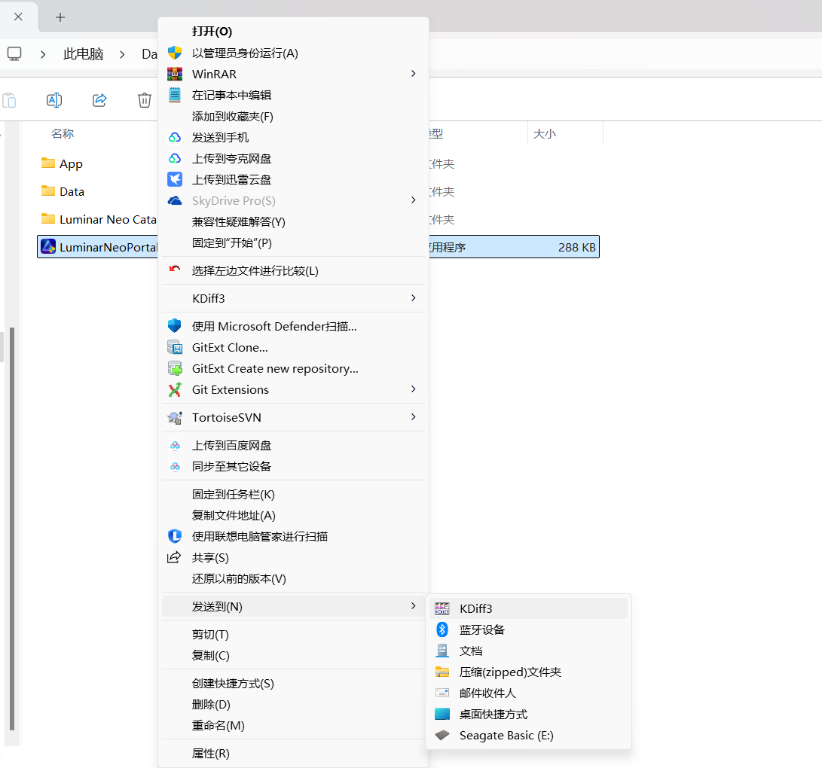Click the GitExt Clone icon
Image resolution: width=822 pixels, height=768 pixels.
click(x=175, y=347)
